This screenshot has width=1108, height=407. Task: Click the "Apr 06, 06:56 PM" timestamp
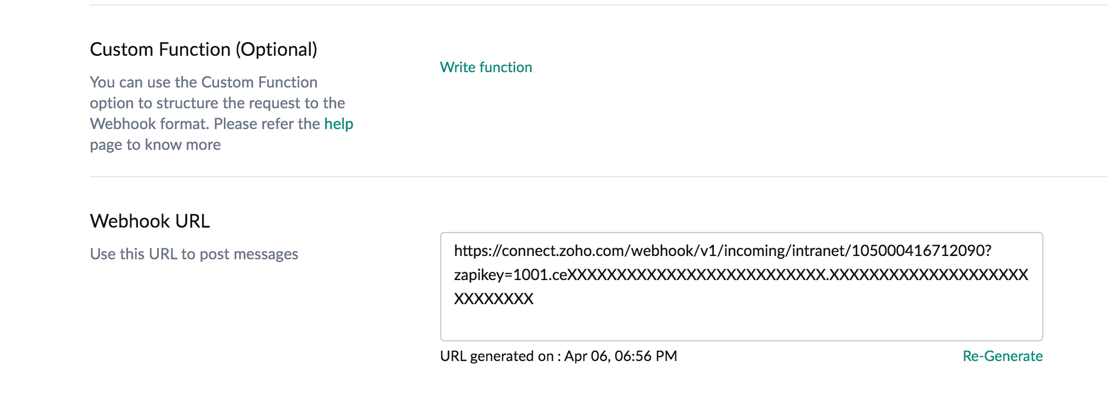[620, 356]
